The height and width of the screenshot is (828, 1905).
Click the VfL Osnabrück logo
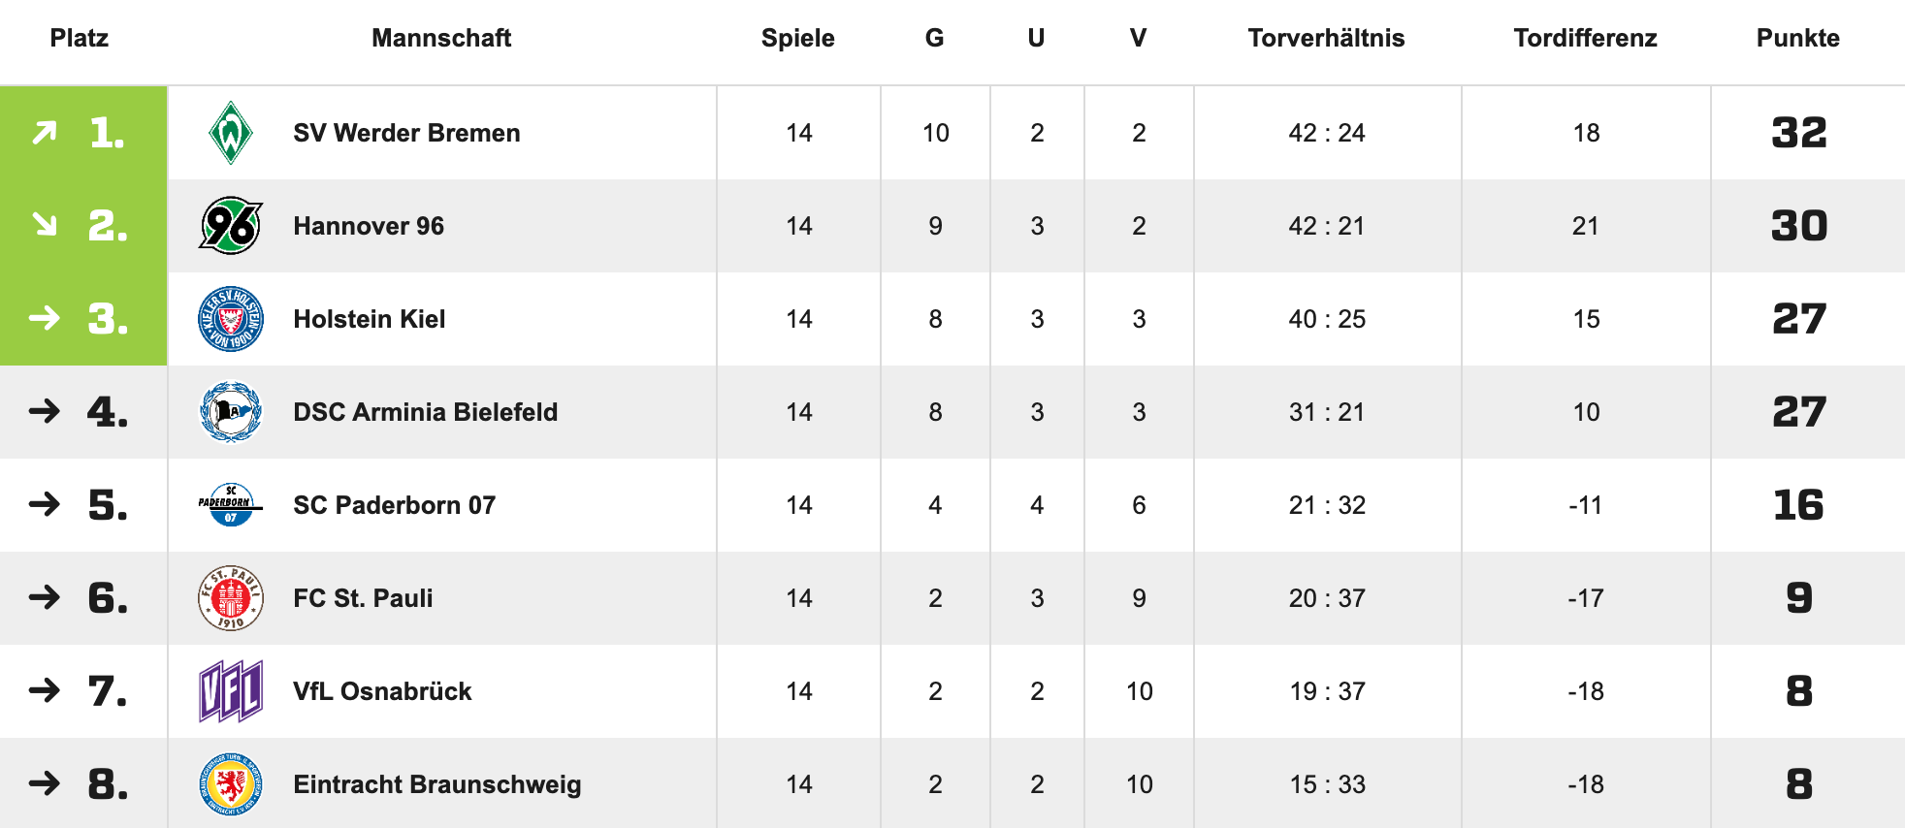tap(231, 691)
